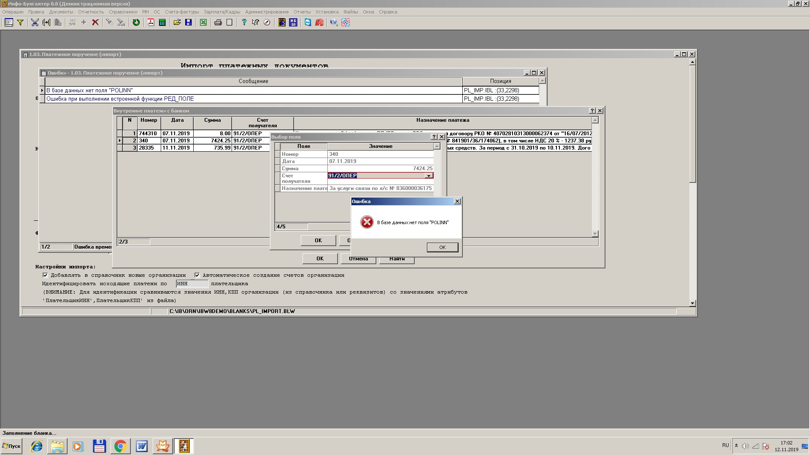
Task: Open Windows Explorer folder from taskbar
Action: point(57,446)
